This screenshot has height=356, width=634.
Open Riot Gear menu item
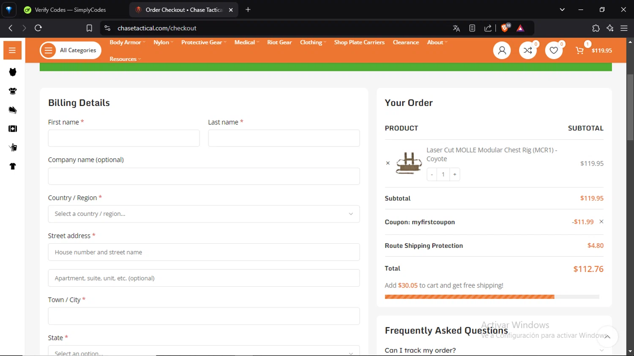tap(279, 42)
